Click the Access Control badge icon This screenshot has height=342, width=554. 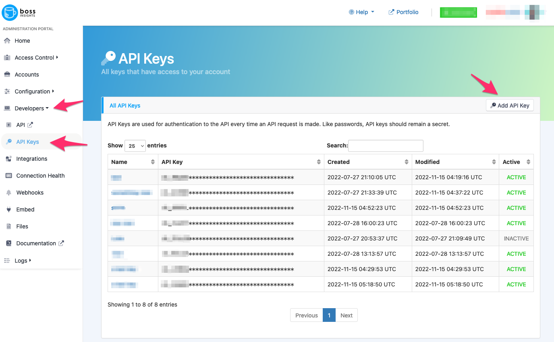(x=7, y=58)
